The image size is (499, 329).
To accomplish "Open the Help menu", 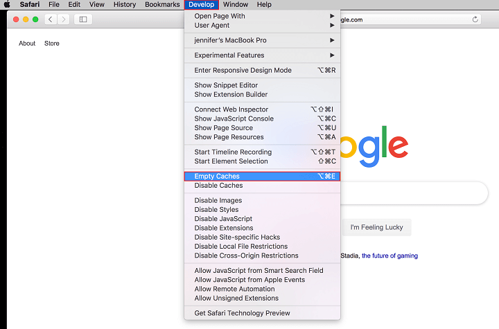I will click(264, 4).
